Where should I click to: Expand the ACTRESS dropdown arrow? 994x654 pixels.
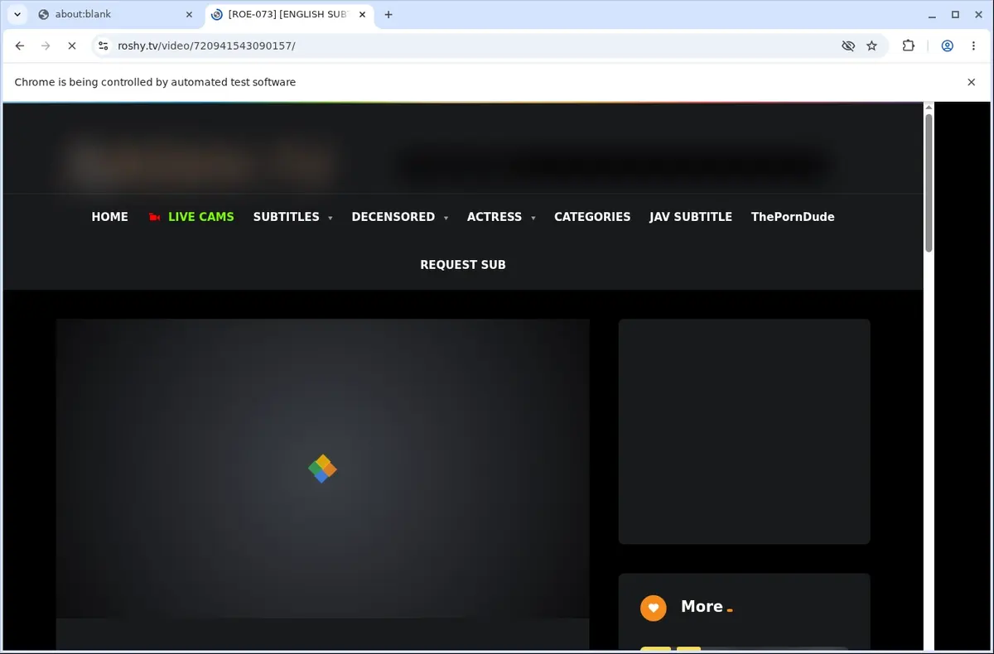click(533, 218)
